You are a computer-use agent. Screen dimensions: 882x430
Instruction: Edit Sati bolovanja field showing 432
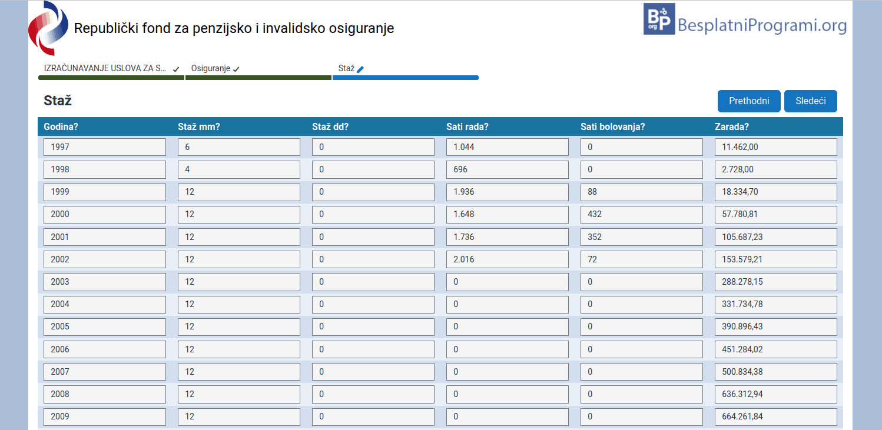[x=642, y=214]
